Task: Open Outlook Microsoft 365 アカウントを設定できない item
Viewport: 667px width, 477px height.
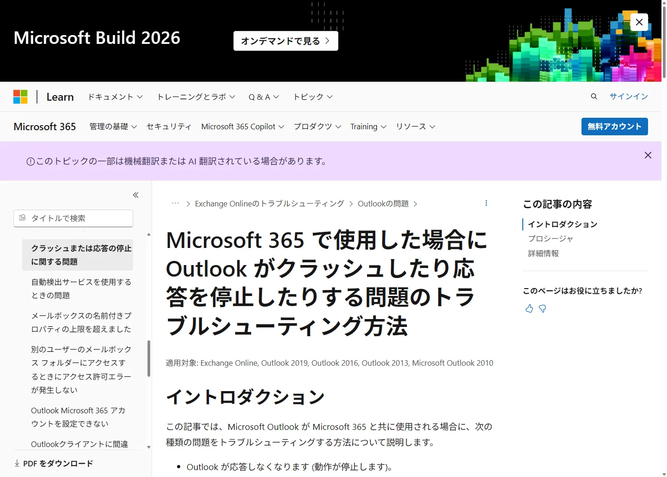Action: pos(78,417)
